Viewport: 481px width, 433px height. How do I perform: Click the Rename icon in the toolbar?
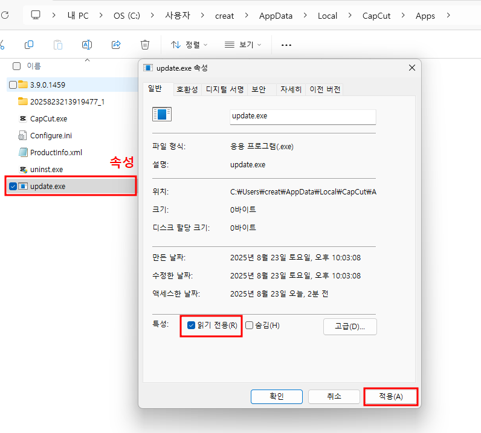click(x=87, y=45)
